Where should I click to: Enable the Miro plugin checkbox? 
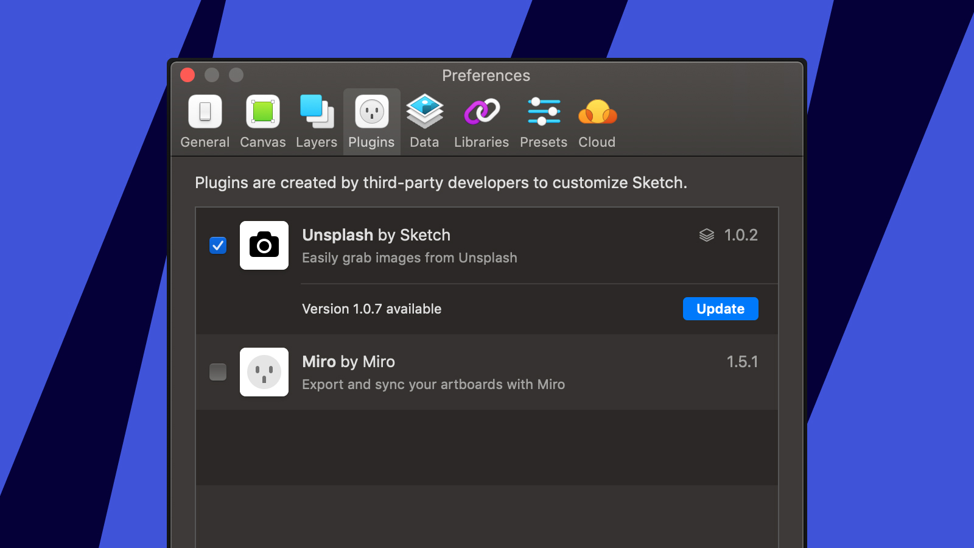218,371
